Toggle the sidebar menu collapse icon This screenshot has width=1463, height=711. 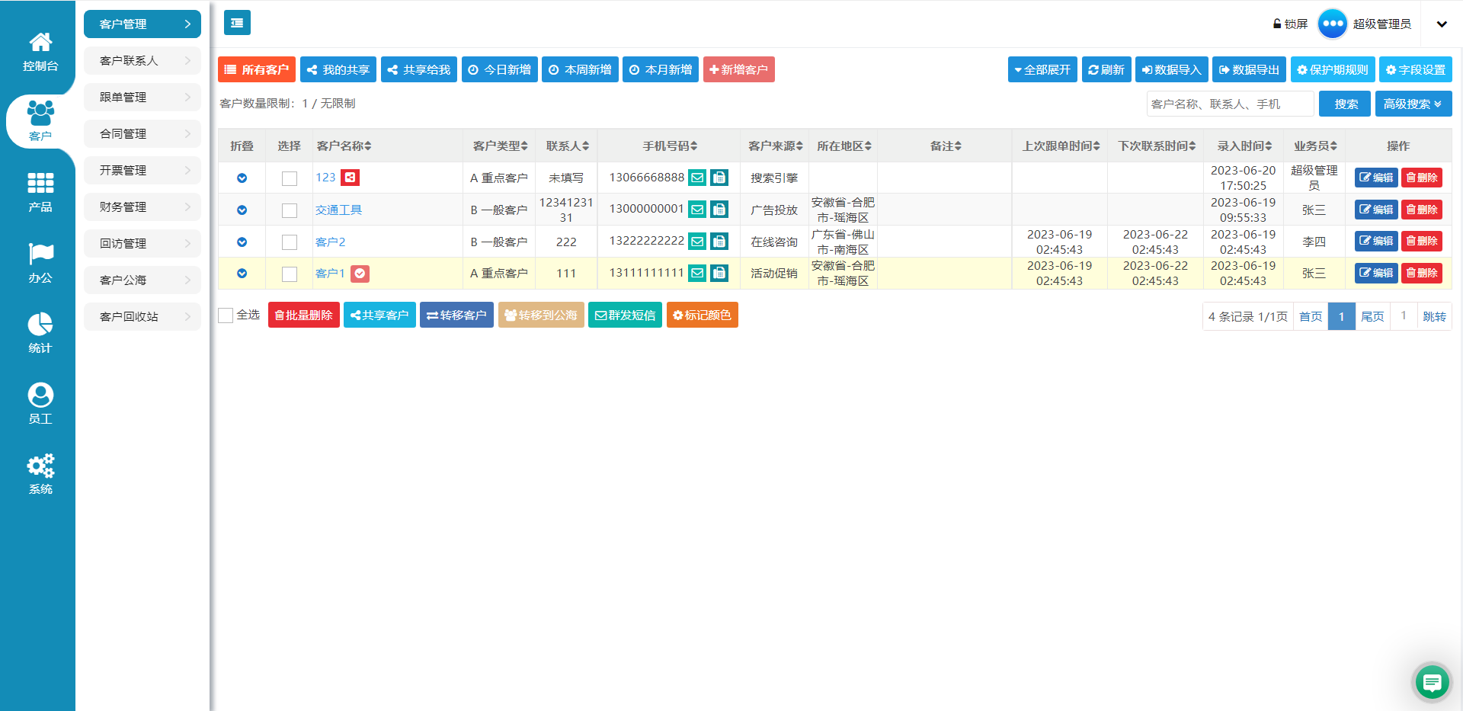tap(237, 23)
